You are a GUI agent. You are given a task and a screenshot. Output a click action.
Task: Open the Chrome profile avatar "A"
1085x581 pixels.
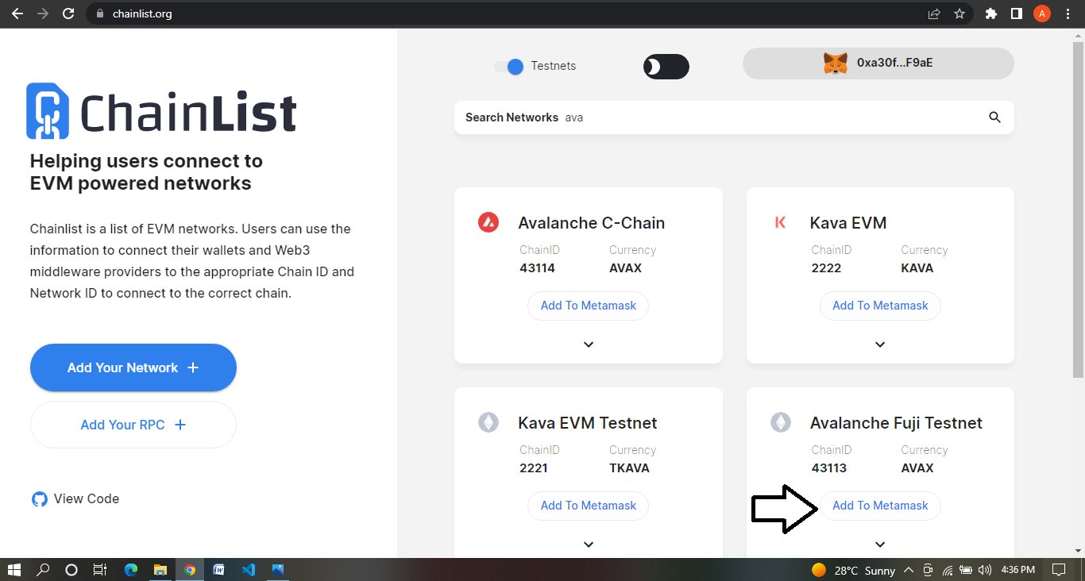point(1042,13)
